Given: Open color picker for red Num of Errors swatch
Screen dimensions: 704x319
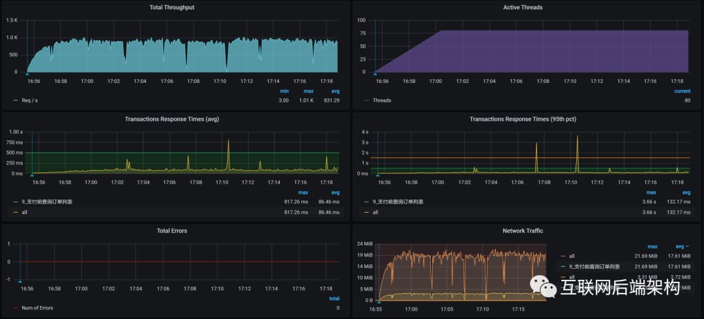Looking at the screenshot, I should [x=16, y=308].
